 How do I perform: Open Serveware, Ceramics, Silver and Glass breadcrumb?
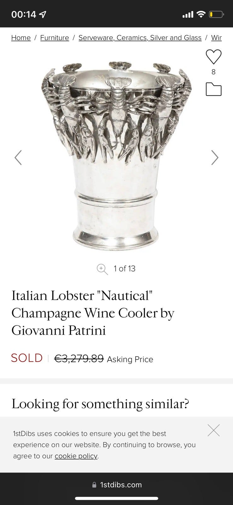140,38
